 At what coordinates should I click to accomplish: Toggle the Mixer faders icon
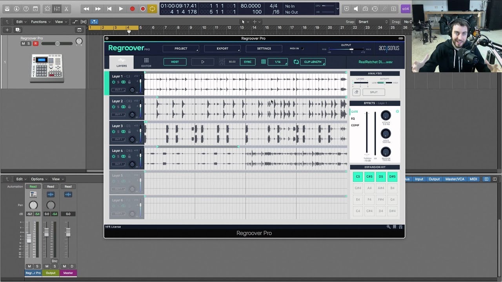click(x=57, y=9)
